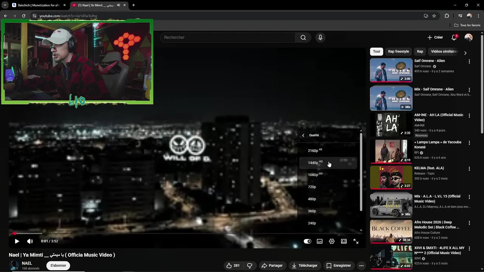
Task: Open the Créer menu
Action: coord(435,37)
